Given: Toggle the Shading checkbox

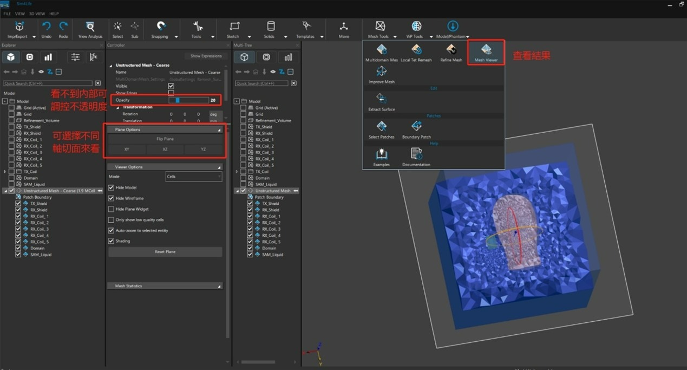Looking at the screenshot, I should pos(112,241).
